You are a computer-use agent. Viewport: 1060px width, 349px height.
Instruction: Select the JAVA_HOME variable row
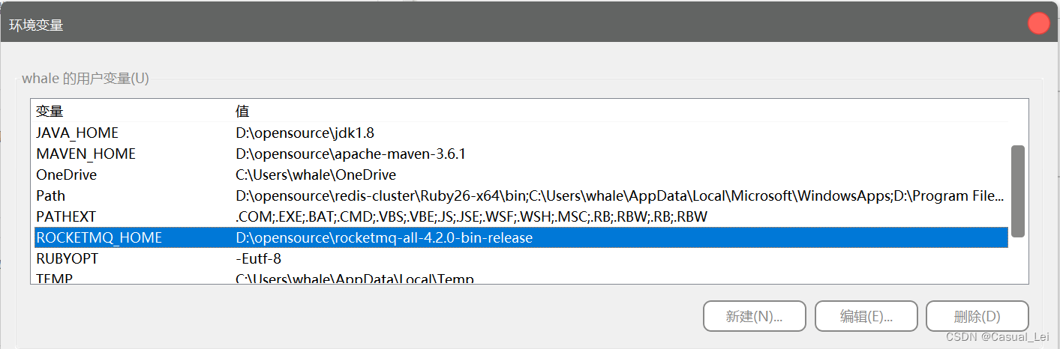(x=521, y=133)
